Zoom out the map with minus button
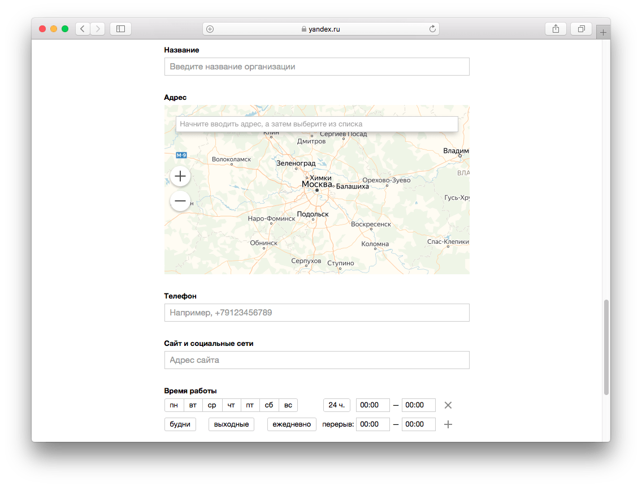Viewport: 642px width, 487px height. coord(180,201)
